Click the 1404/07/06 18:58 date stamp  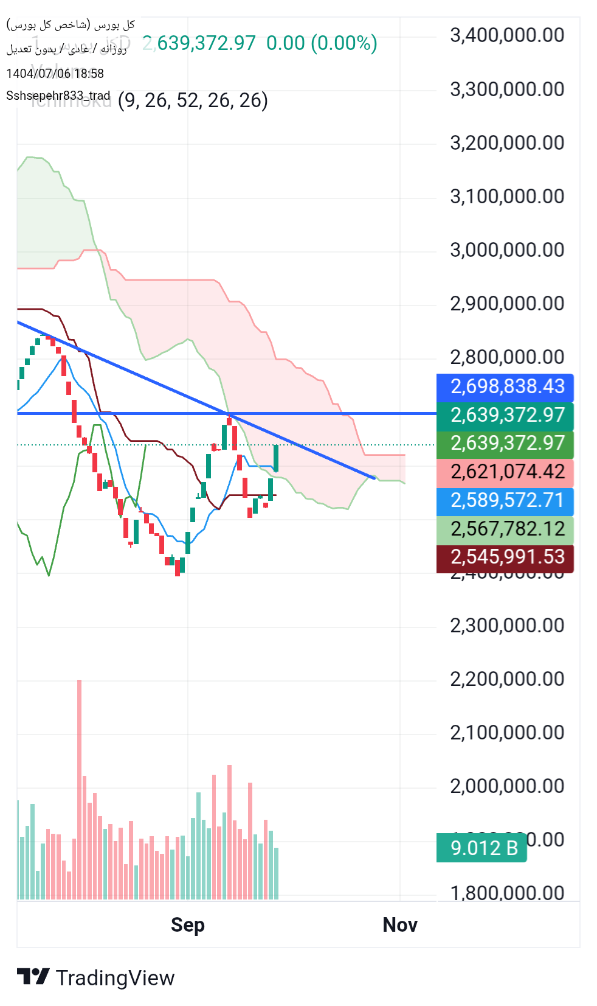[55, 74]
